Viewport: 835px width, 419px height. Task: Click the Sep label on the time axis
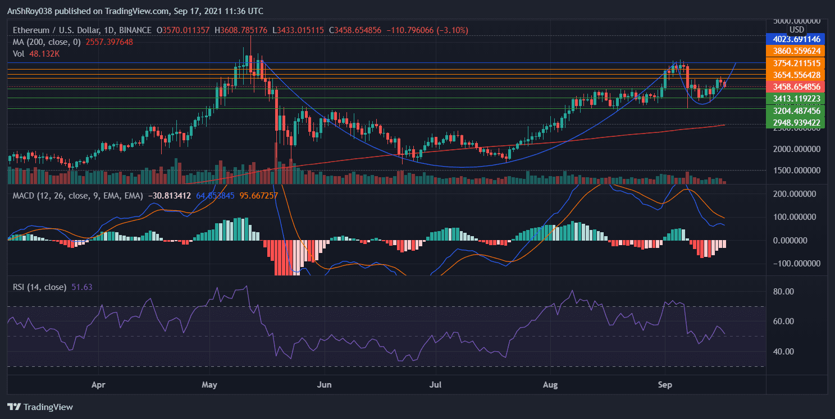(665, 385)
